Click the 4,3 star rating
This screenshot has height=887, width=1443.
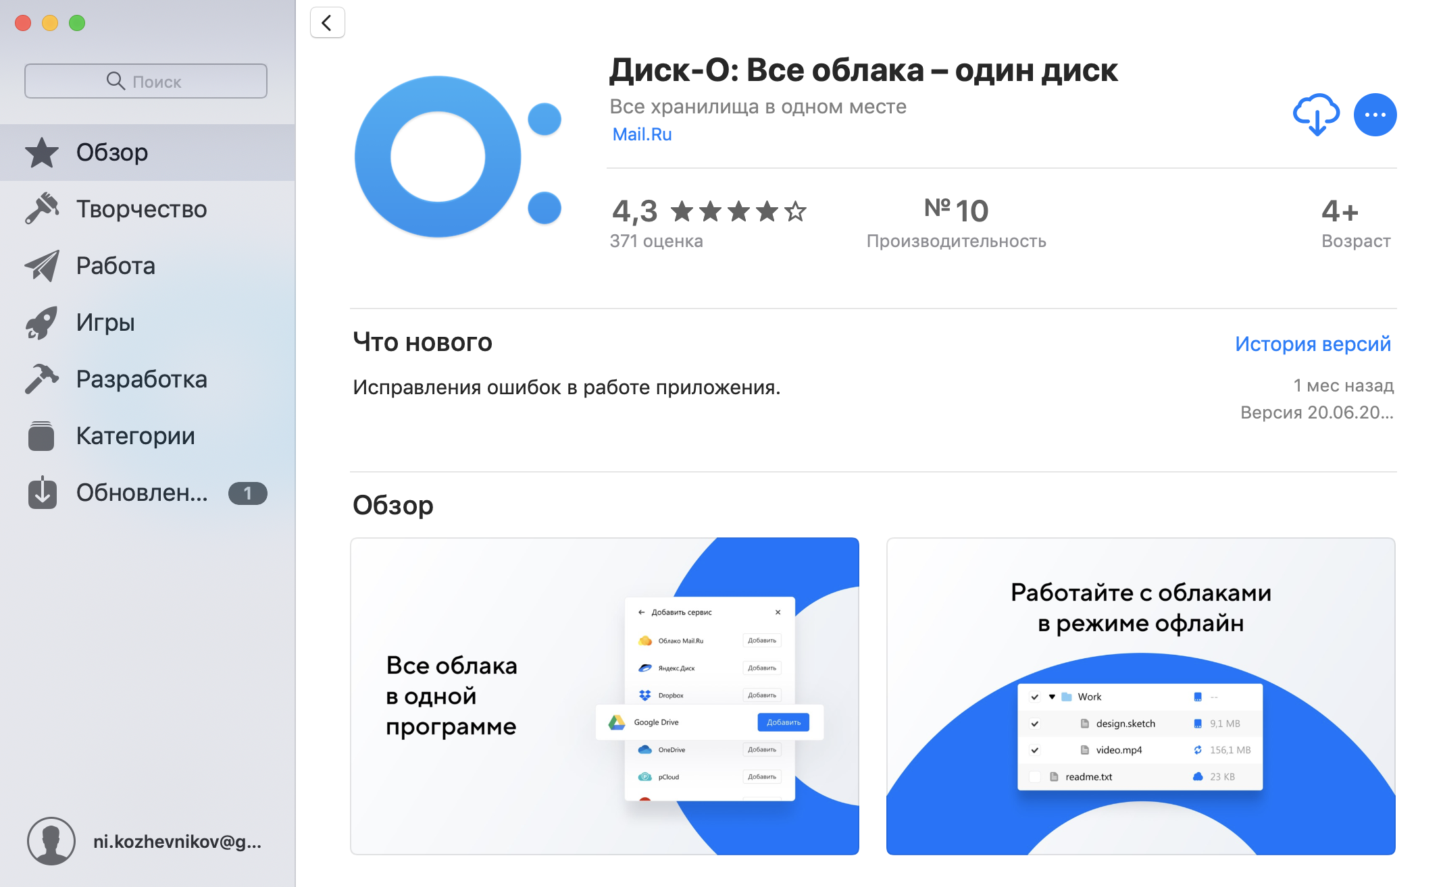coord(709,211)
